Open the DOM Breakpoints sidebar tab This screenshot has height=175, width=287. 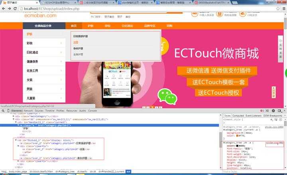[273, 116]
